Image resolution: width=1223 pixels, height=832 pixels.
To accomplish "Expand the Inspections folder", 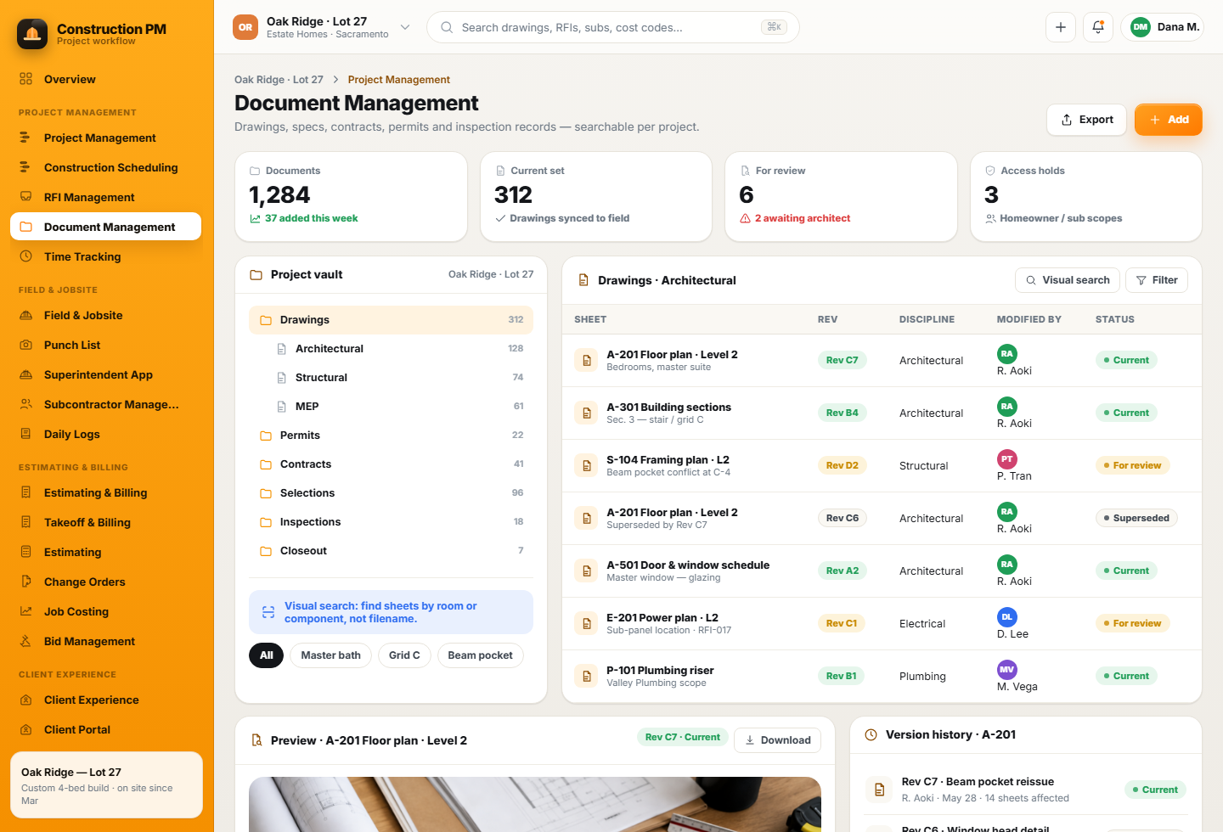I will pos(391,522).
